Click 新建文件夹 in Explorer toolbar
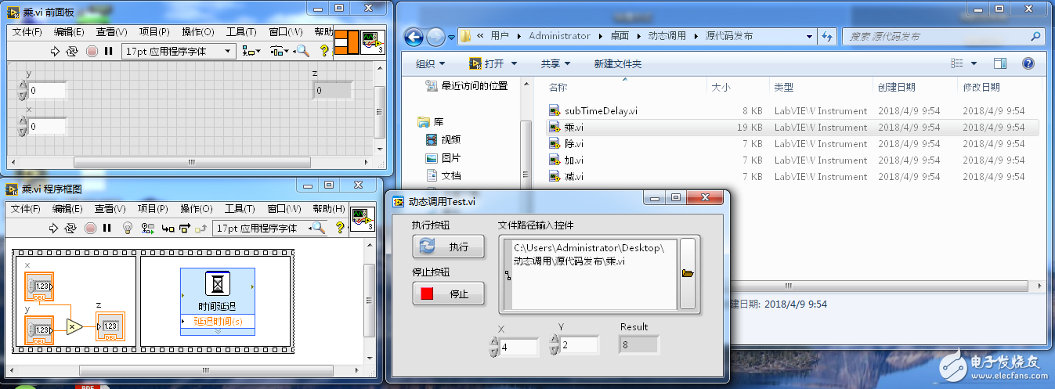Image resolution: width=1055 pixels, height=389 pixels. click(618, 63)
